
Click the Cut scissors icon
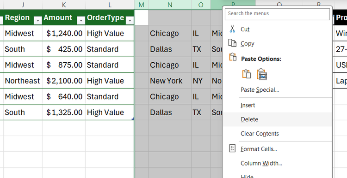(x=232, y=29)
